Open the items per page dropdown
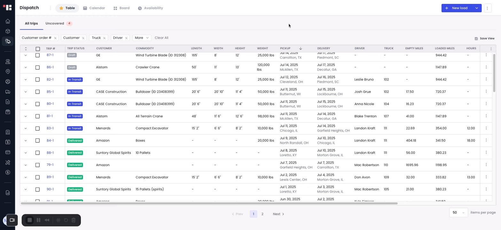Screen dimensions: 501x230 pos(458,212)
